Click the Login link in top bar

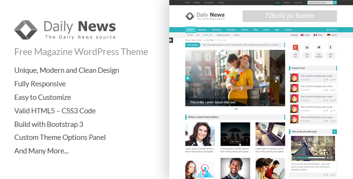point(278,3)
